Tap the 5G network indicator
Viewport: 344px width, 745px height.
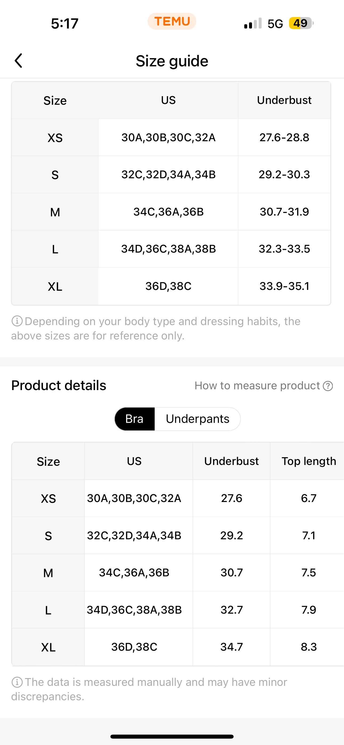[275, 23]
